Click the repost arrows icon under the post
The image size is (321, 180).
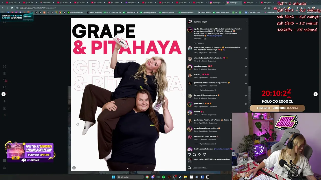[199, 154]
